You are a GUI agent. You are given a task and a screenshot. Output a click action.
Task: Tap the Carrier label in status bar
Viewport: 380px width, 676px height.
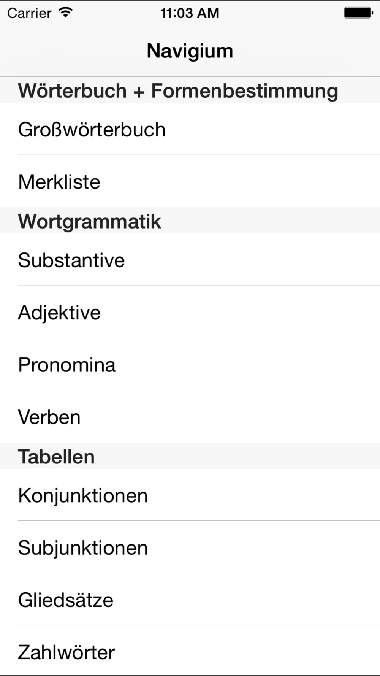pyautogui.click(x=29, y=13)
